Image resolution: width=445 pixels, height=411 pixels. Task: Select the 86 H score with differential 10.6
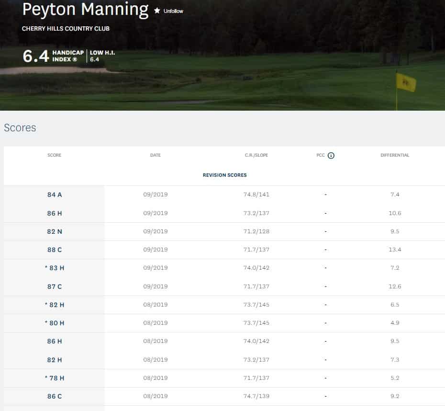tap(55, 213)
